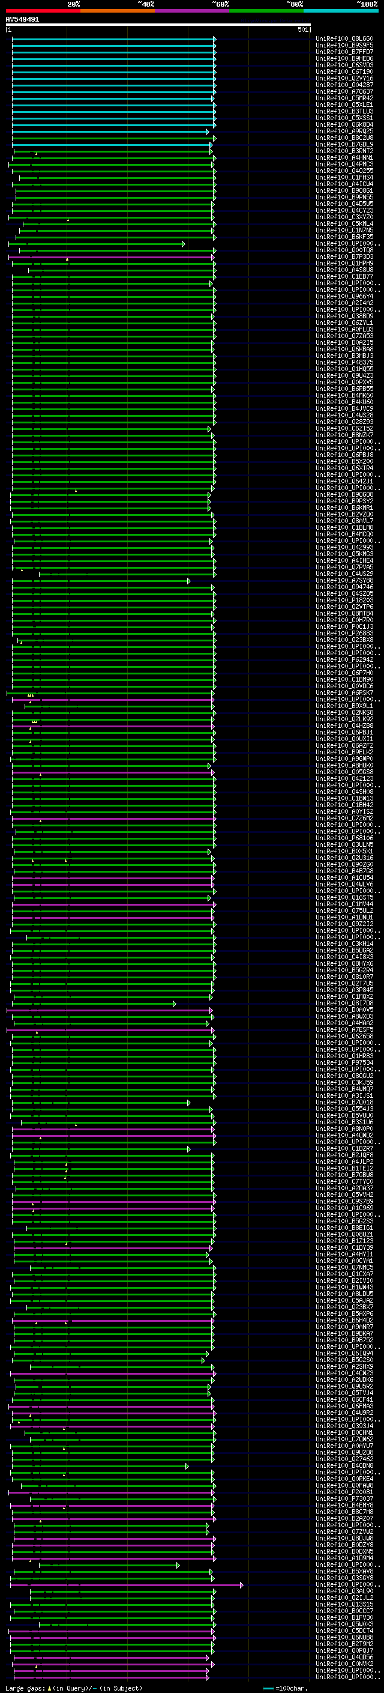Image resolution: width=384 pixels, height=1693 pixels.
Task: Click hit name UniRef100_C1FHS4
Action: tap(344, 177)
